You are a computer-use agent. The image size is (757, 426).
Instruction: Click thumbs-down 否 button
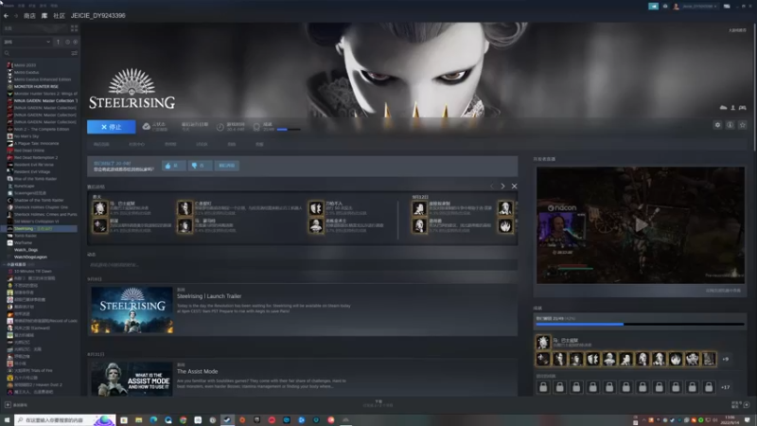pos(200,166)
